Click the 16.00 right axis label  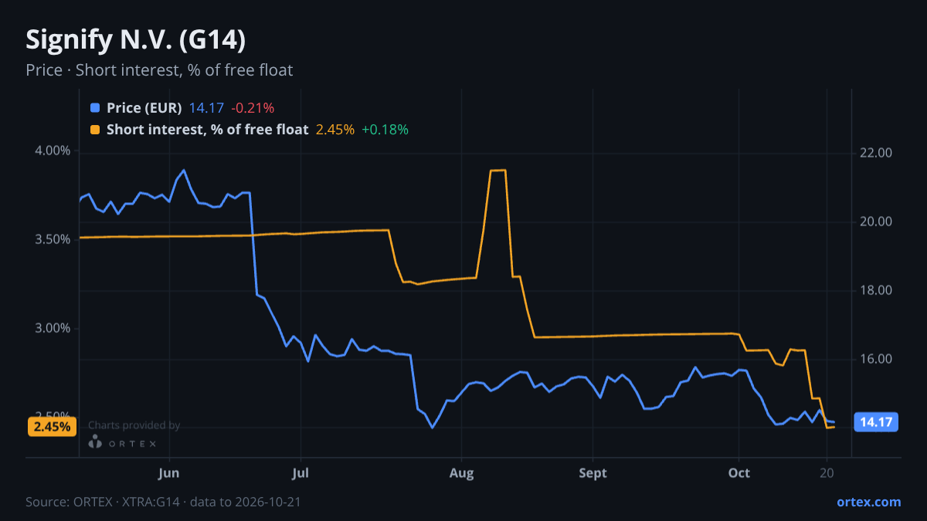pos(876,359)
